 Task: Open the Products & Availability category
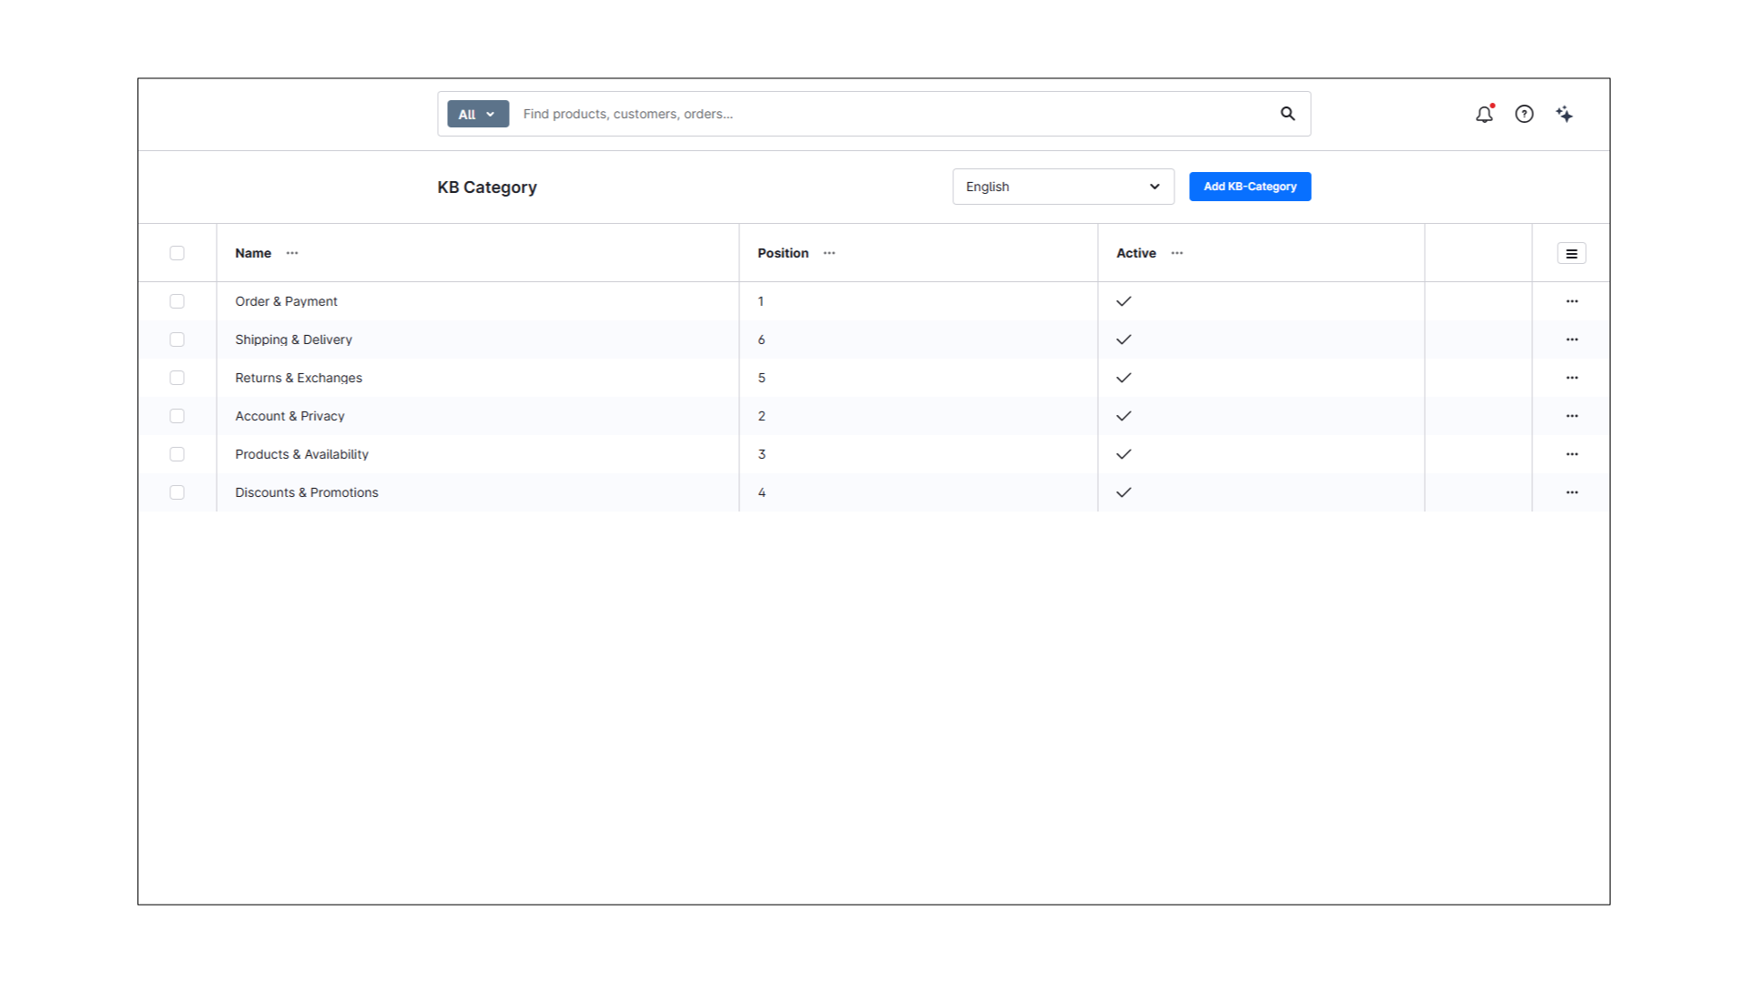(301, 454)
